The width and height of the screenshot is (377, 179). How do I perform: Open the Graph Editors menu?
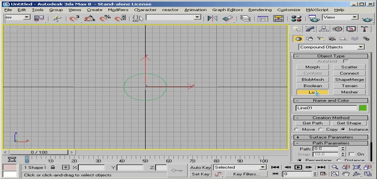point(228,10)
